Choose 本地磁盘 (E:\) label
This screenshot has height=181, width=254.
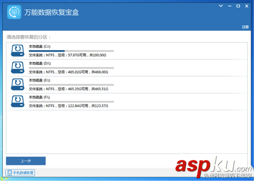40,80
